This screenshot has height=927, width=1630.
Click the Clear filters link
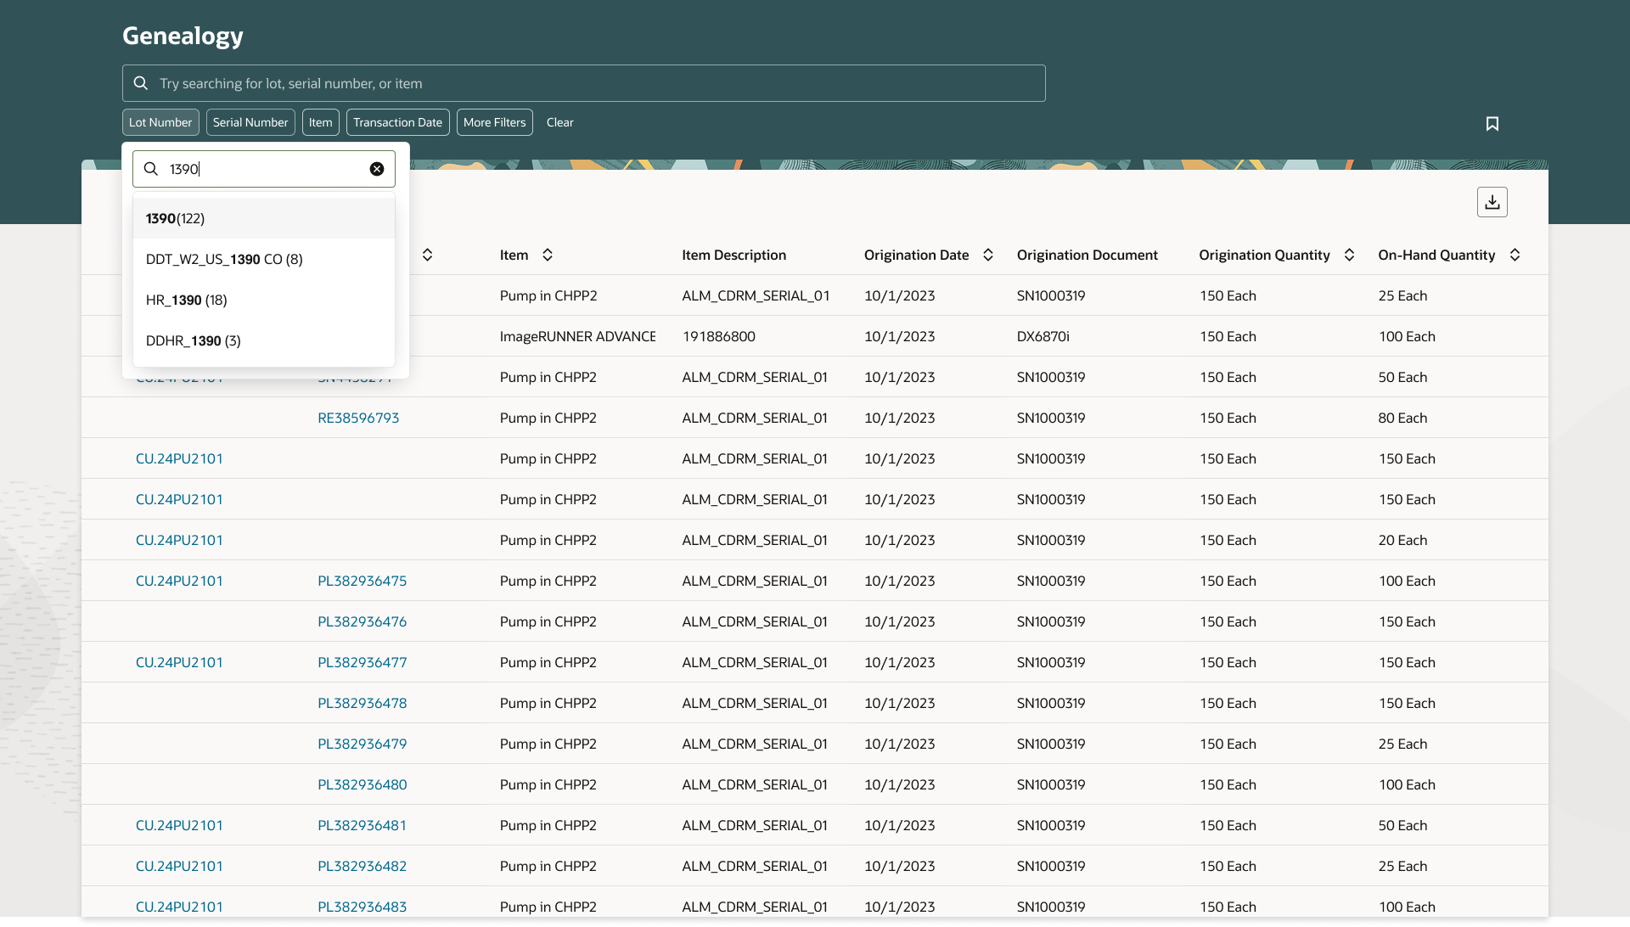coord(559,122)
